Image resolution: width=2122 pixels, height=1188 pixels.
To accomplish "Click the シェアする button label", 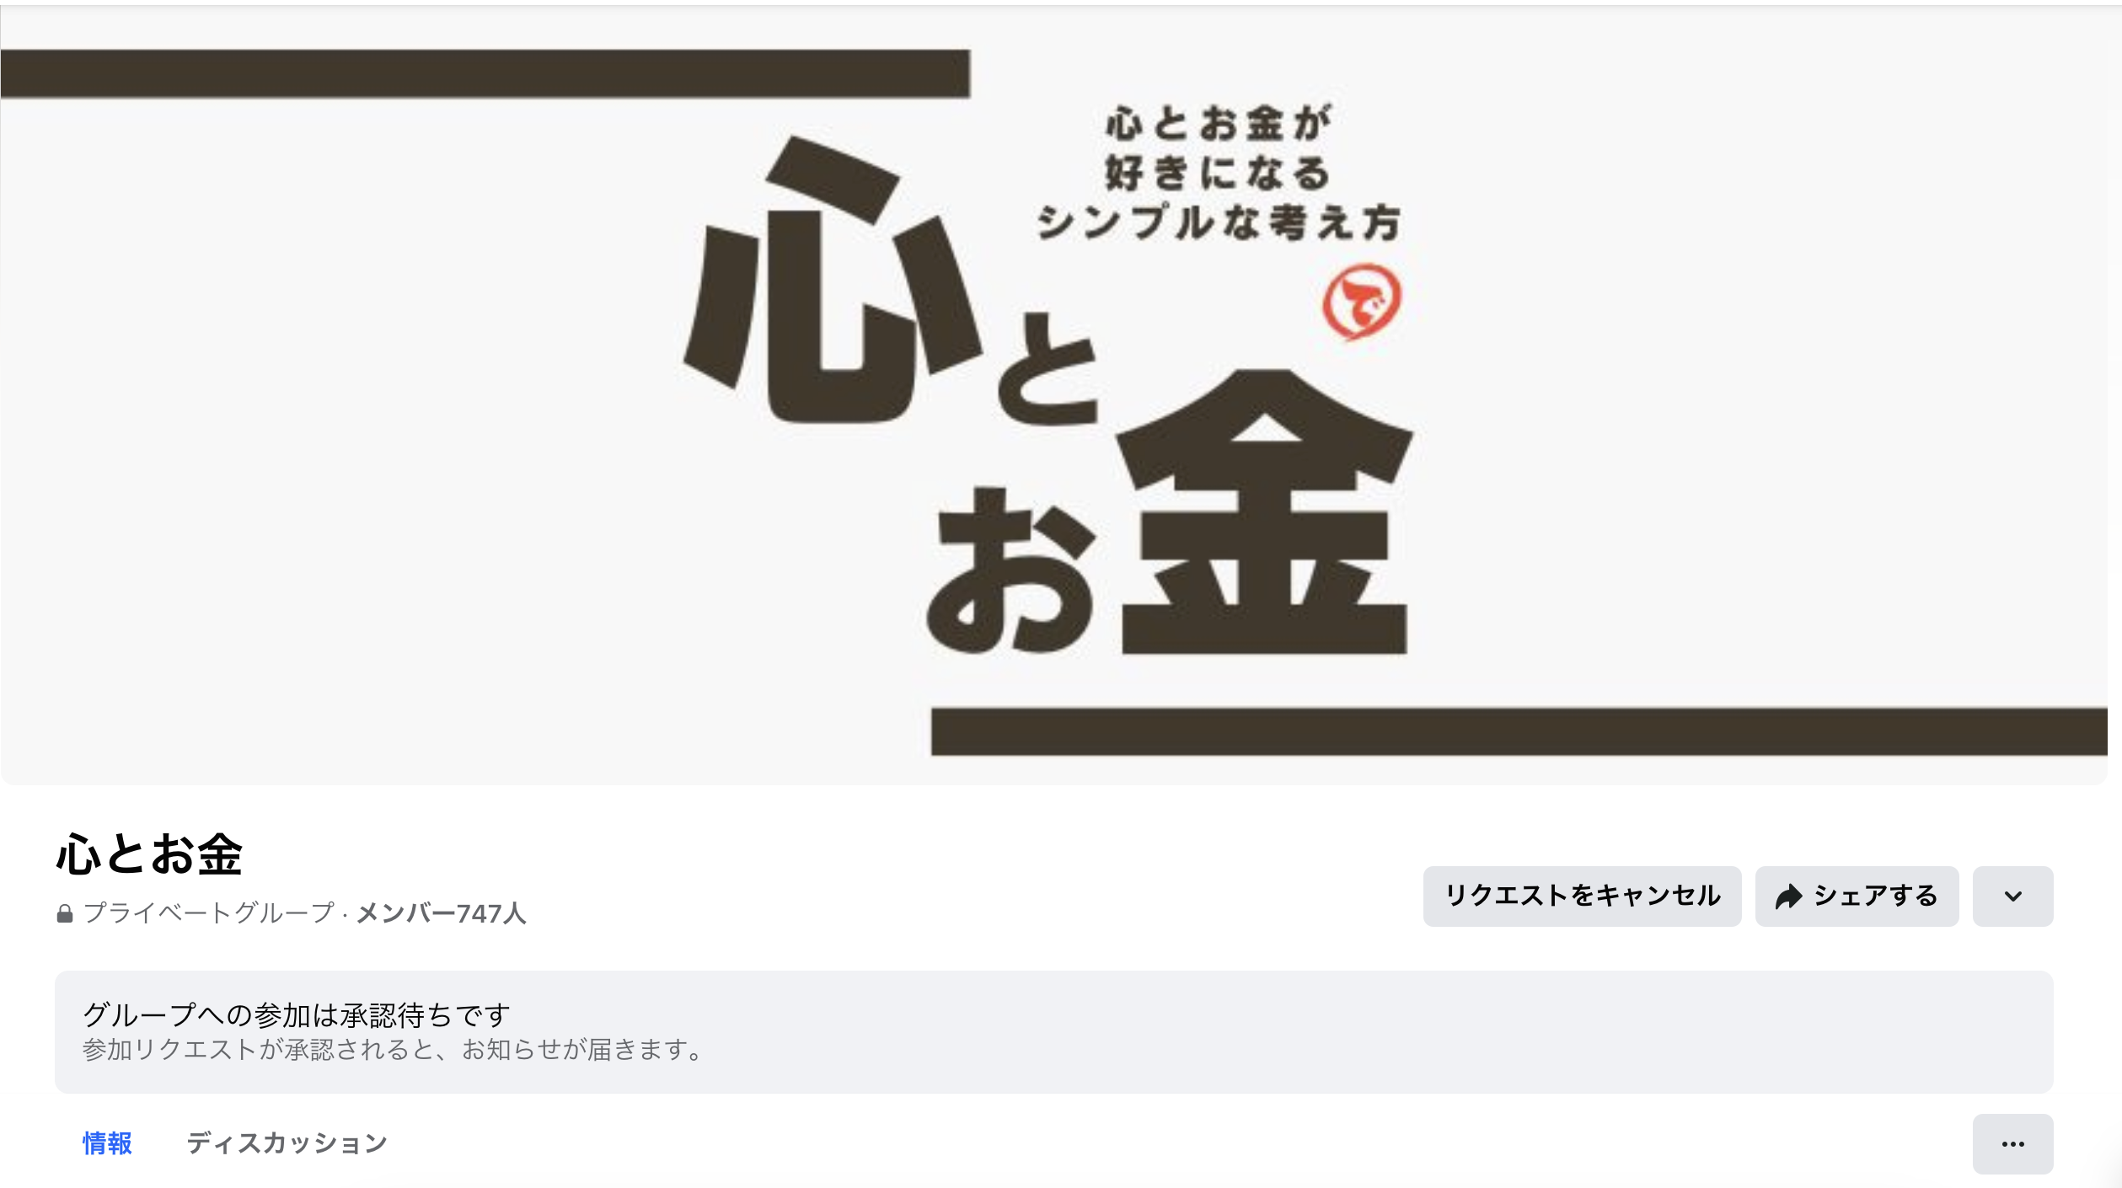I will pyautogui.click(x=1875, y=896).
